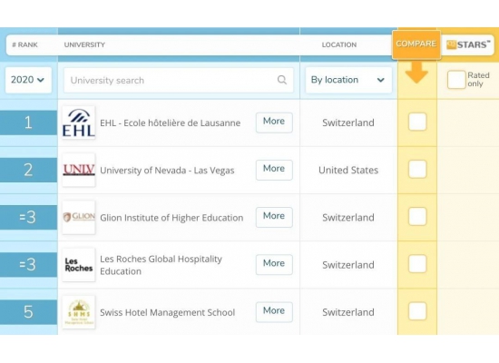This screenshot has width=499, height=363.
Task: Open More for EHL Ecole hôtelière de Lausanne
Action: tap(274, 123)
